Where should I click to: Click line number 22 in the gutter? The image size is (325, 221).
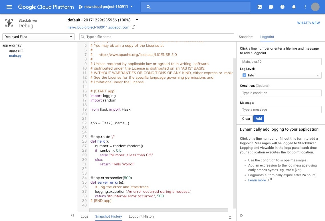pyautogui.click(x=84, y=123)
